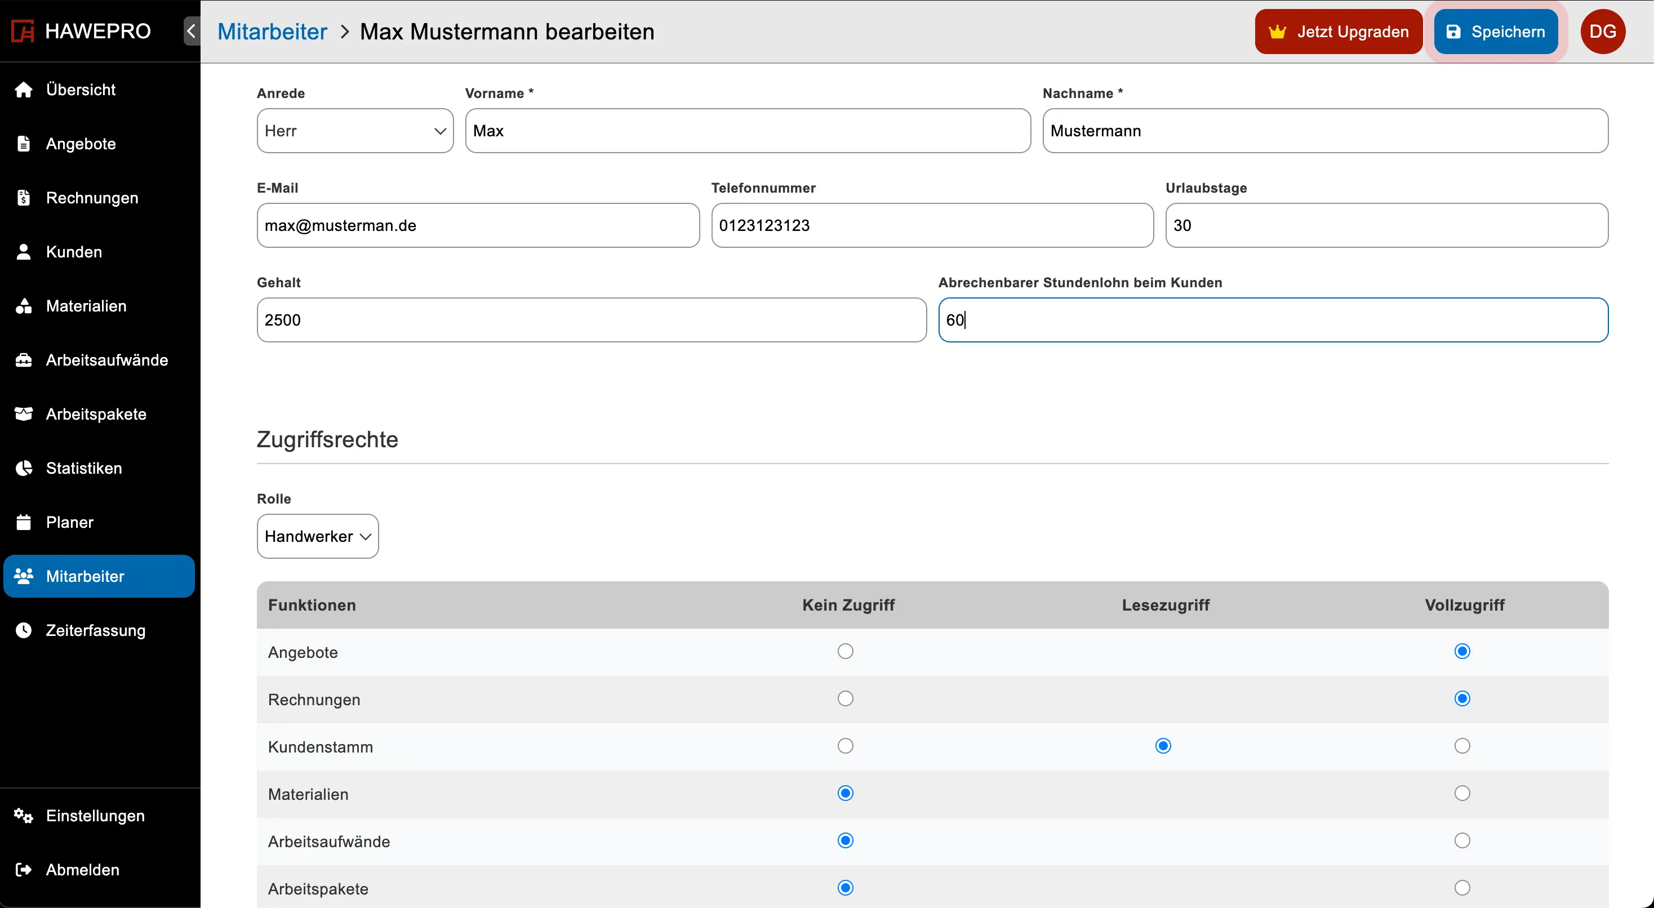
Task: Follow the Mitarbeiter breadcrumb link
Action: (272, 32)
